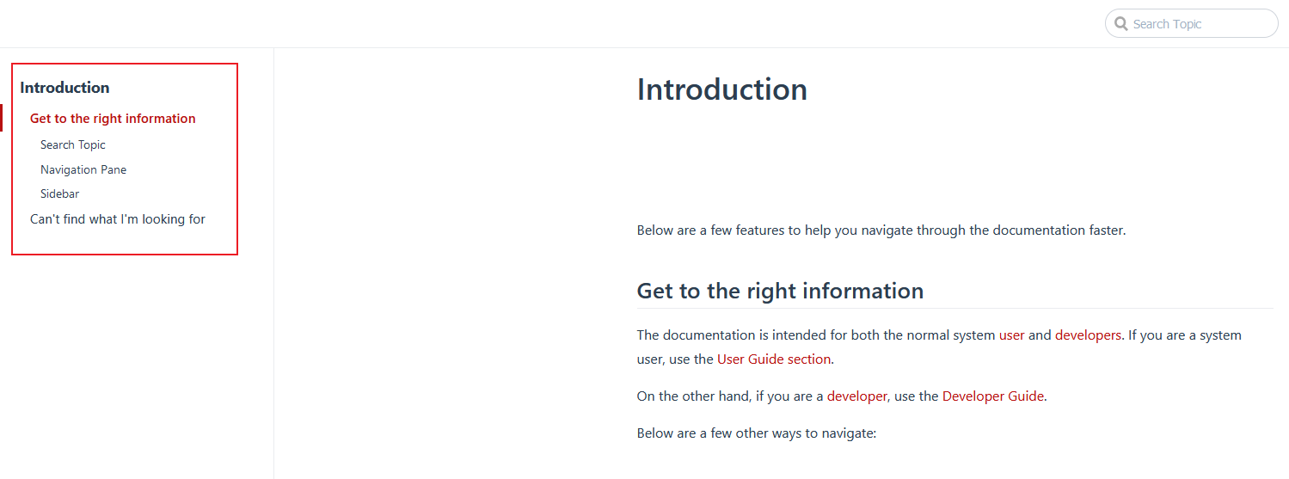Click the red active-item indicator bar in the sidebar
This screenshot has width=1289, height=479.
point(2,119)
